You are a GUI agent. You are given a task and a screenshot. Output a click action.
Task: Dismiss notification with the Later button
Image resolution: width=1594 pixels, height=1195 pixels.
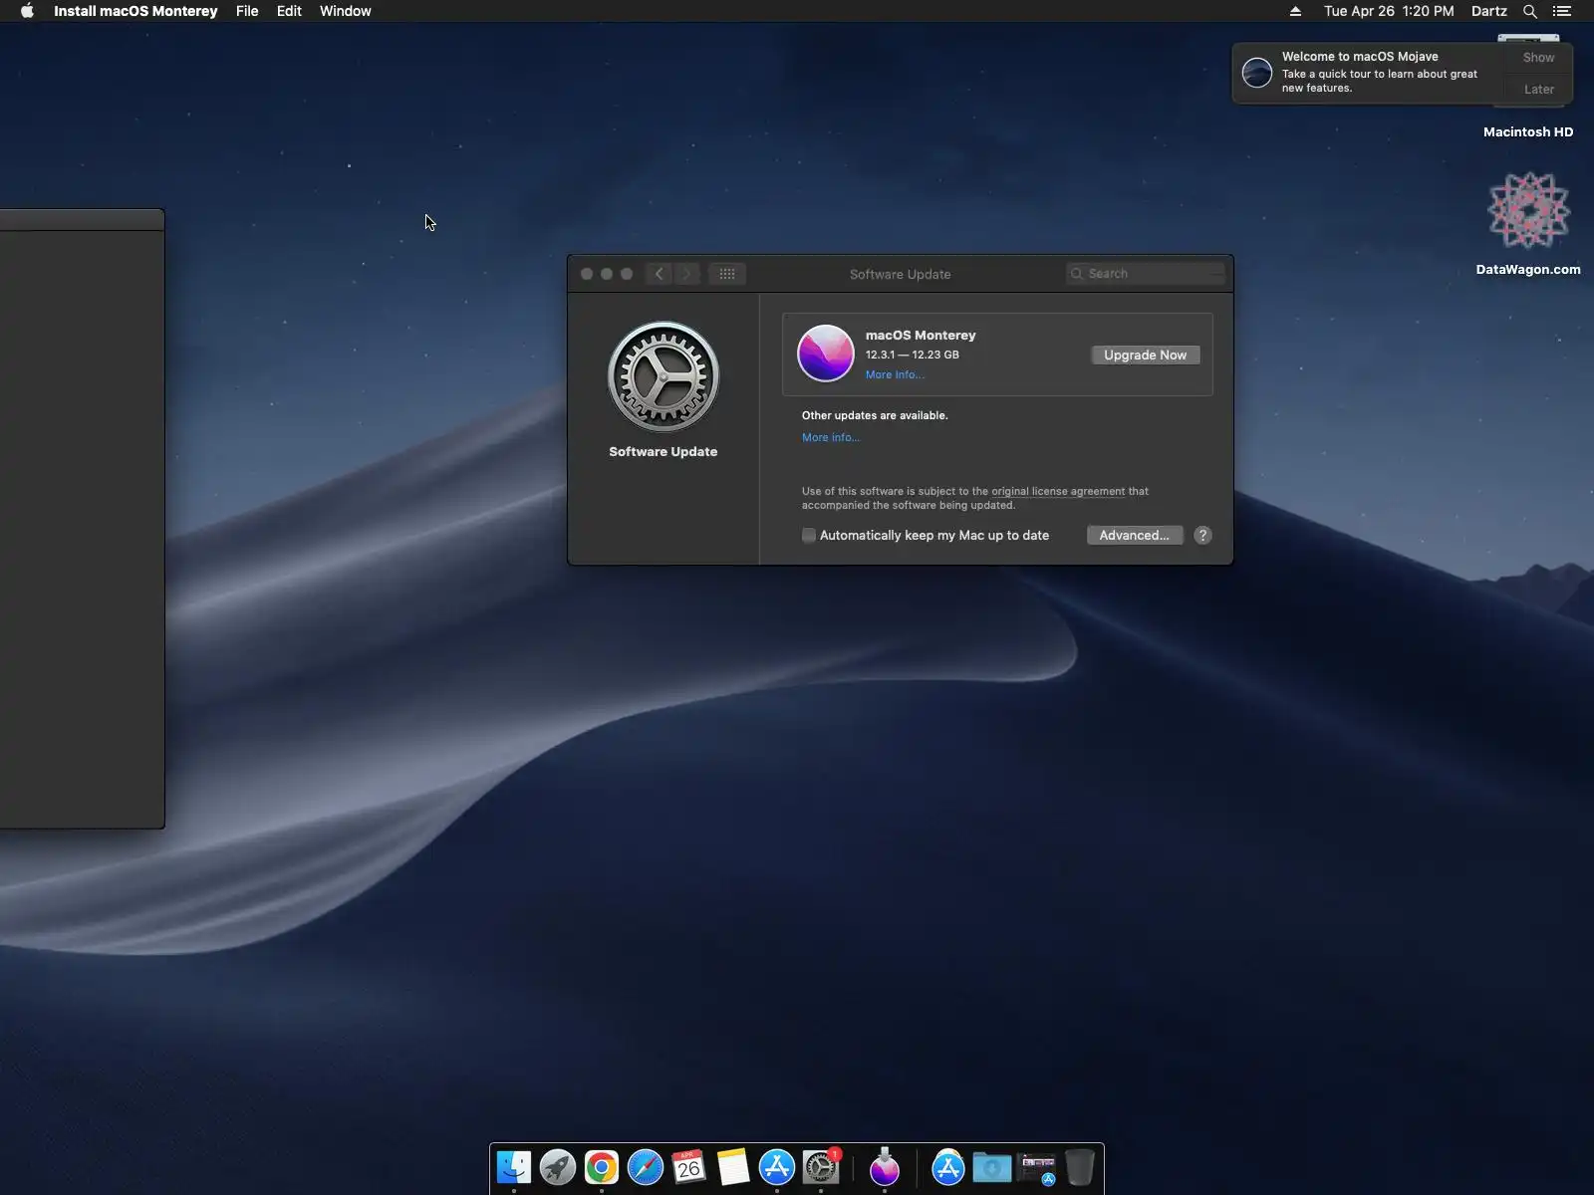pos(1538,90)
